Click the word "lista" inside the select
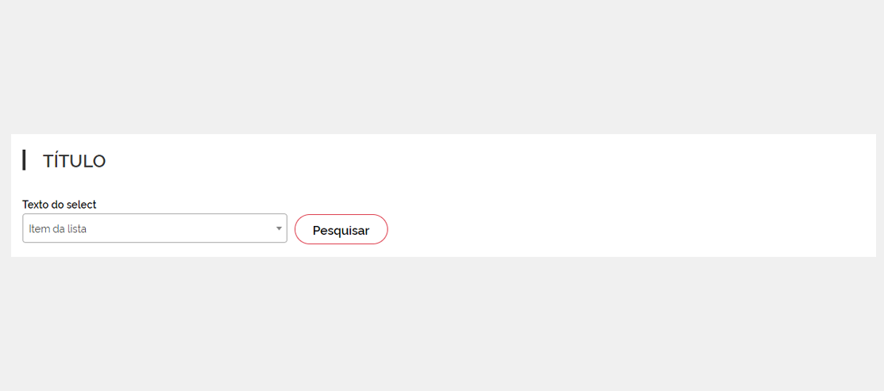The width and height of the screenshot is (884, 391). click(x=77, y=229)
